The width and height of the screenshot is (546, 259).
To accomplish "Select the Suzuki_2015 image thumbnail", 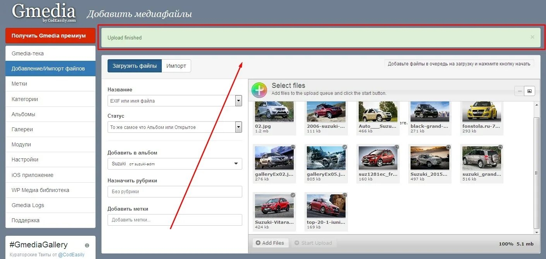I will pyautogui.click(x=430, y=158).
